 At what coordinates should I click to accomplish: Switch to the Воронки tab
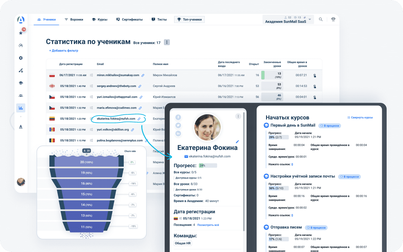click(74, 20)
